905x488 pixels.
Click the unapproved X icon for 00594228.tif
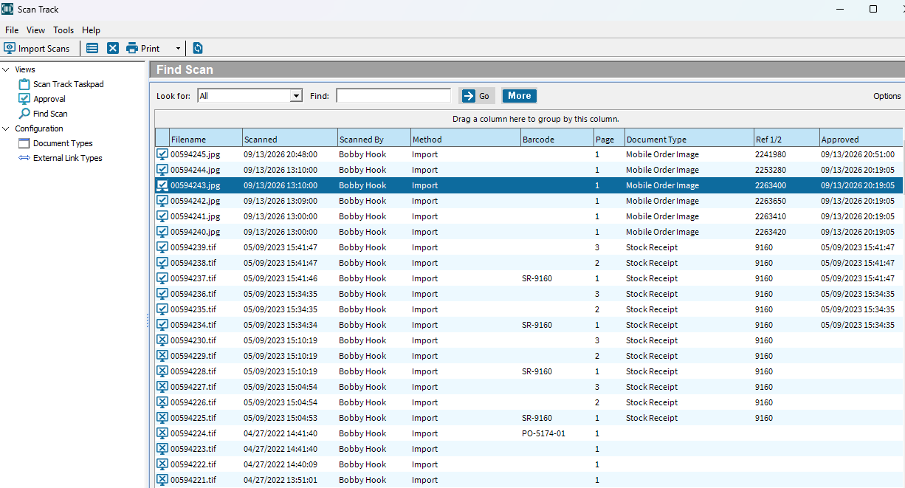[162, 371]
